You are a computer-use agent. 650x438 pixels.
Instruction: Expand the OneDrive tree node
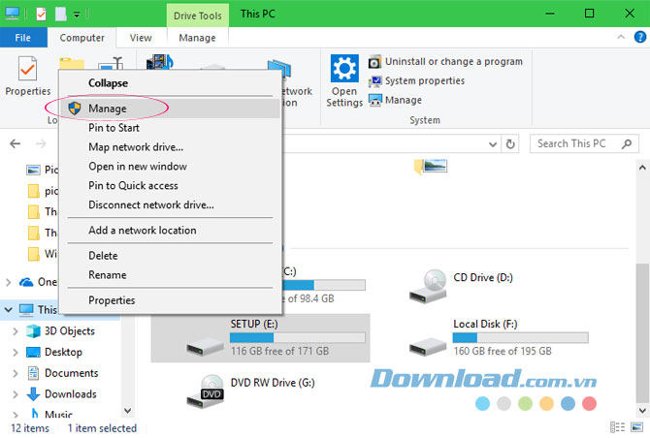pos(9,282)
